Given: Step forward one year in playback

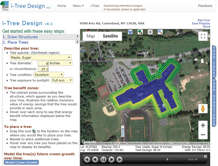Looking at the screenshot, I should (112, 159).
